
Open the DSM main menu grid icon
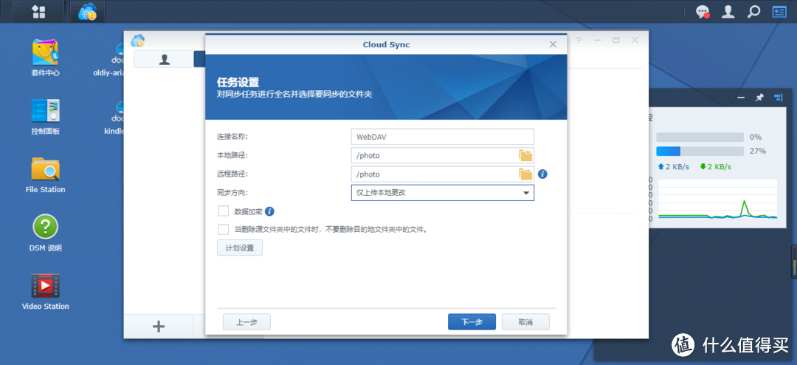38,12
